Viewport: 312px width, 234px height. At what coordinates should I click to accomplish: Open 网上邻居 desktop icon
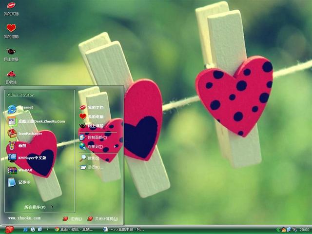pyautogui.click(x=11, y=52)
